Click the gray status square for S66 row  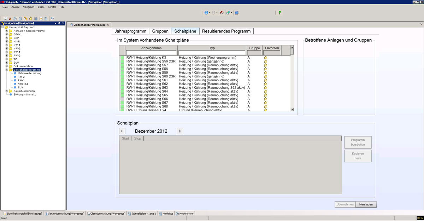point(122,99)
